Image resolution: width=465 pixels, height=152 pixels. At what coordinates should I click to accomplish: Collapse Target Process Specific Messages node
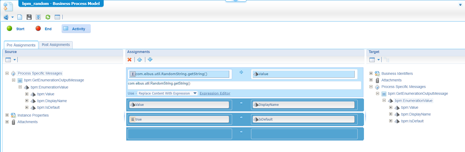click(x=371, y=86)
